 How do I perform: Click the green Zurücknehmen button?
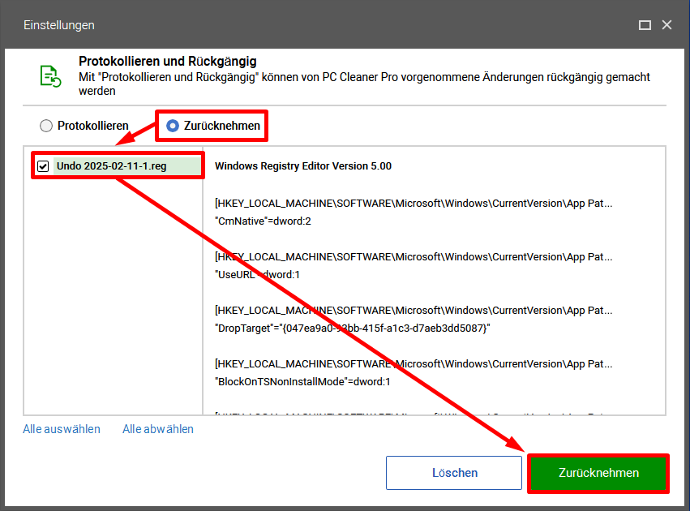598,473
